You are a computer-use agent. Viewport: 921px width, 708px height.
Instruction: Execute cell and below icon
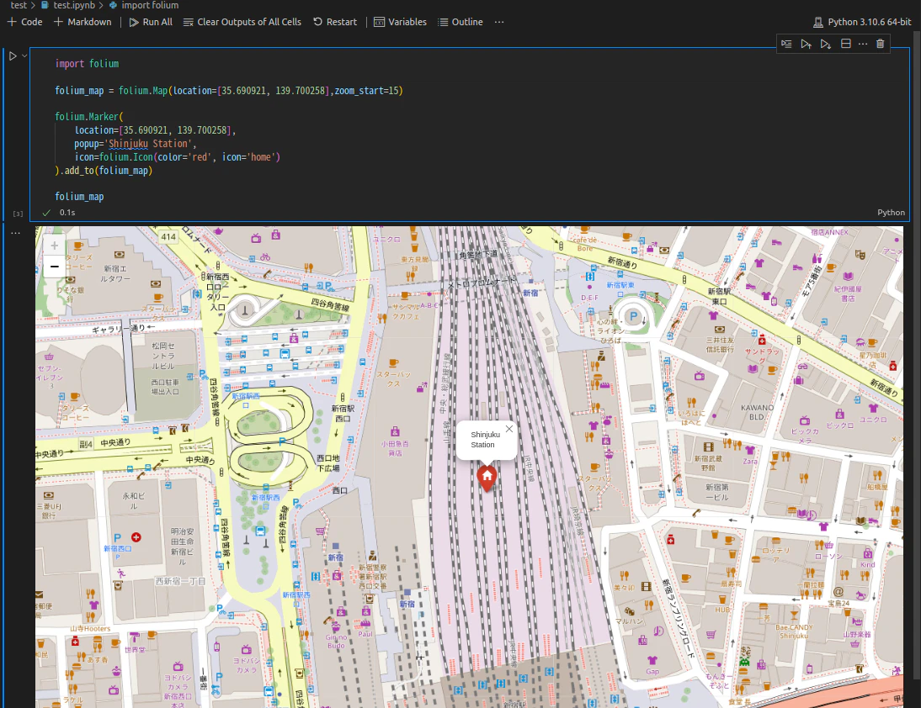(825, 44)
